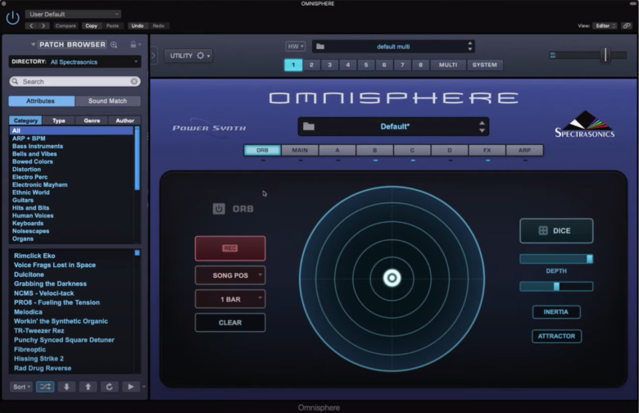The width and height of the screenshot is (639, 413).
Task: Switch to layer A tab
Action: (x=338, y=150)
